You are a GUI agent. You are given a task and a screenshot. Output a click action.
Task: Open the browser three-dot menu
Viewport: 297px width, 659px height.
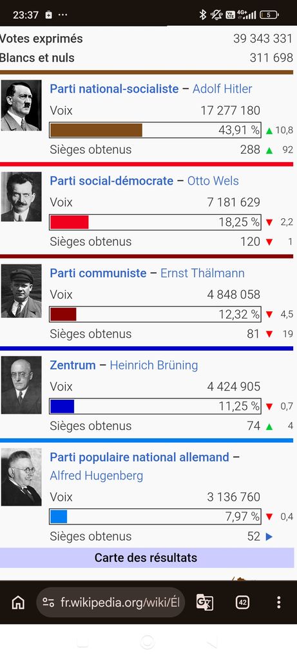coord(278,602)
